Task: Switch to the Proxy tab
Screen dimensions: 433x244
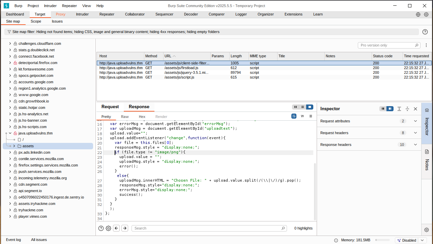Action: click(x=61, y=14)
